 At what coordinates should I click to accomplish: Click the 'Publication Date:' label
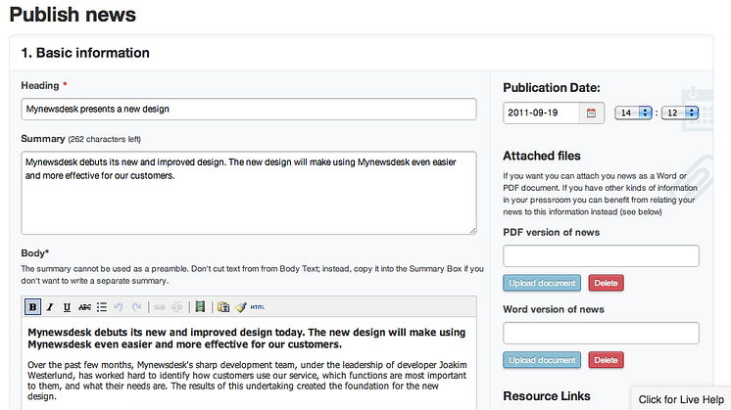[552, 88]
